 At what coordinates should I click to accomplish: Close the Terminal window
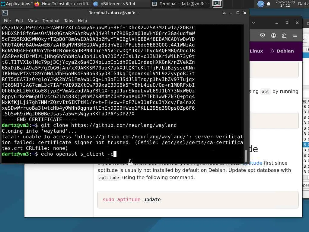click(245, 13)
